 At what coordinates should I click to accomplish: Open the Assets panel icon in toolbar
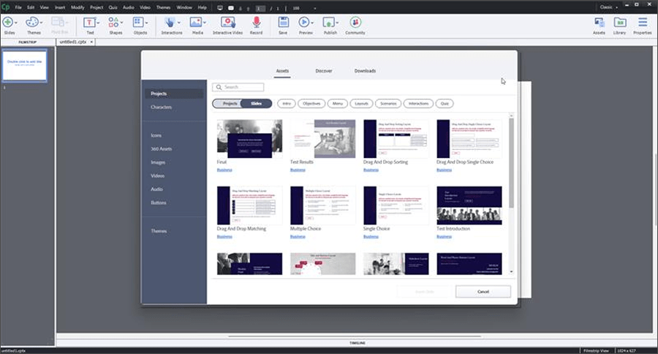coord(600,22)
